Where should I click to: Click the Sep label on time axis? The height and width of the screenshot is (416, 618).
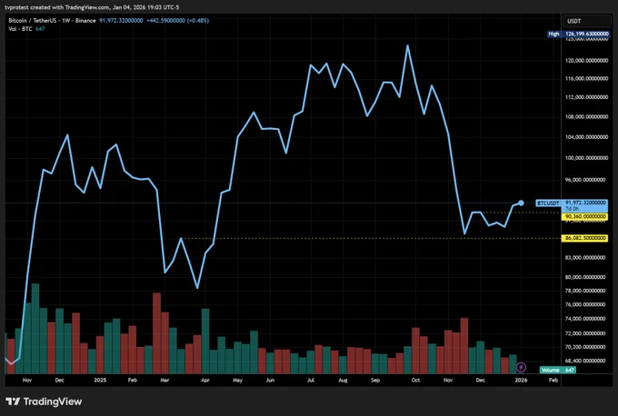375,381
